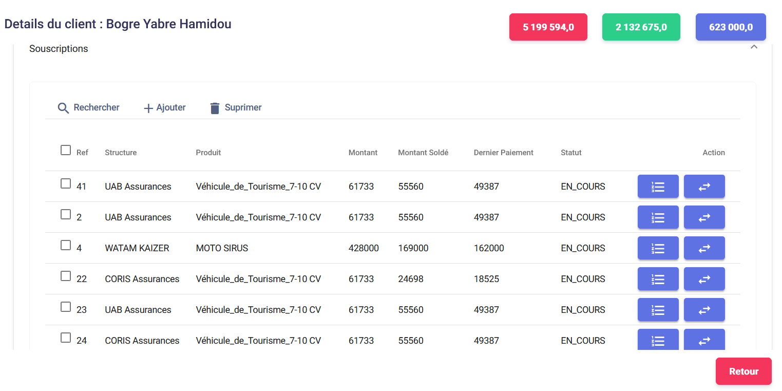Click the Suprimer delete button

(236, 108)
